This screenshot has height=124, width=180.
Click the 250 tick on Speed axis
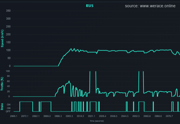pyautogui.click(x=8, y=27)
